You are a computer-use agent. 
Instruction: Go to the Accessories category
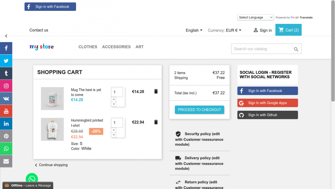point(116,47)
